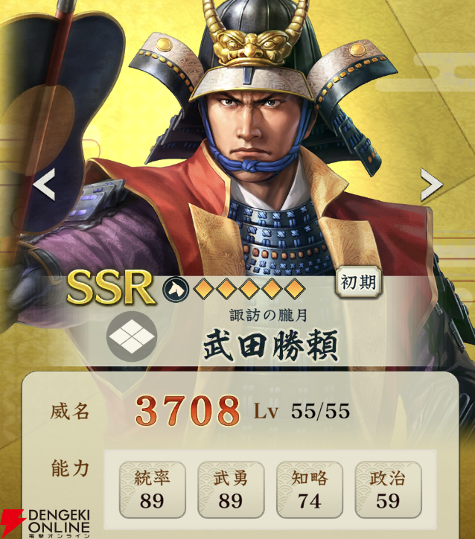Screen dimensions: 475x539
Task: Open the 武勇 89 stat box
Action: 231,490
